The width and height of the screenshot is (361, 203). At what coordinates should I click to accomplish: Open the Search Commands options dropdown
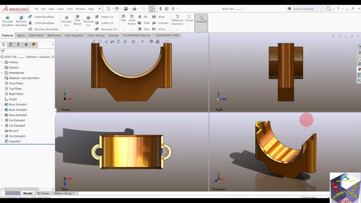click(333, 9)
